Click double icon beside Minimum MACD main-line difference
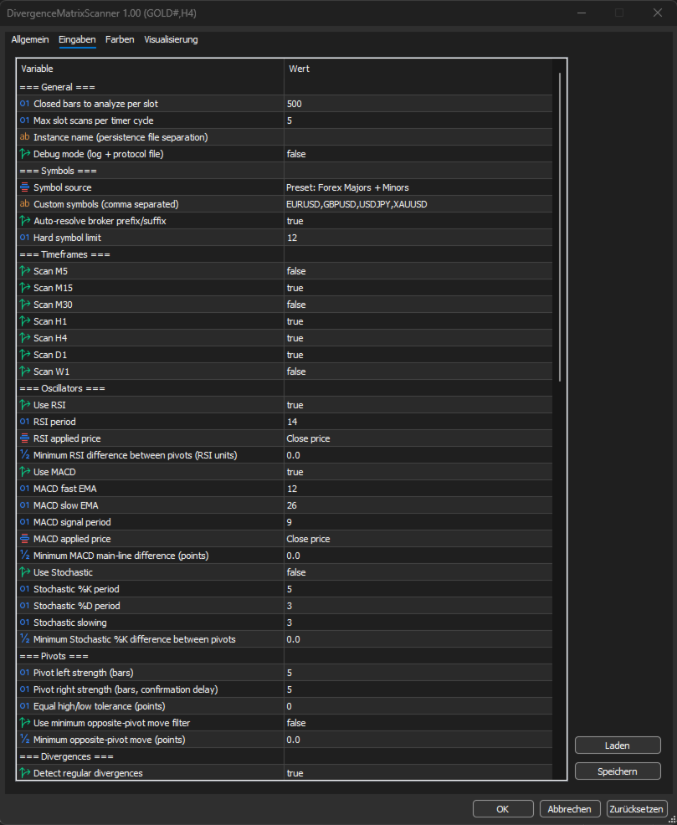Viewport: 677px width, 825px height. [x=25, y=556]
